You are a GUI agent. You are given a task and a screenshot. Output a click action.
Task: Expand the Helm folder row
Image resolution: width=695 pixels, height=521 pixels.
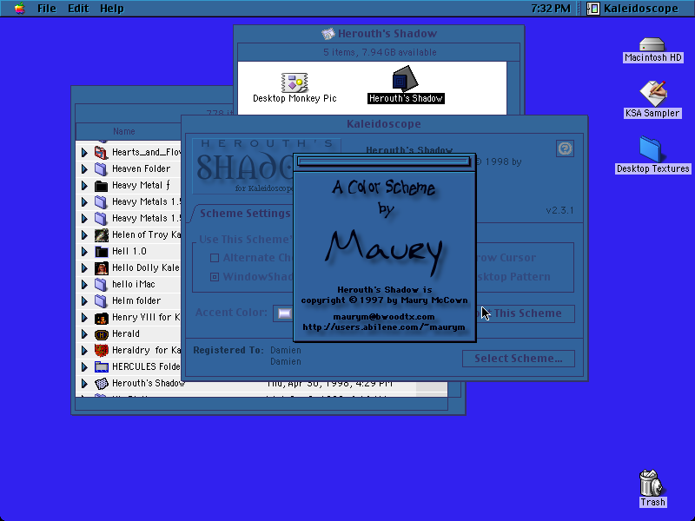(84, 300)
